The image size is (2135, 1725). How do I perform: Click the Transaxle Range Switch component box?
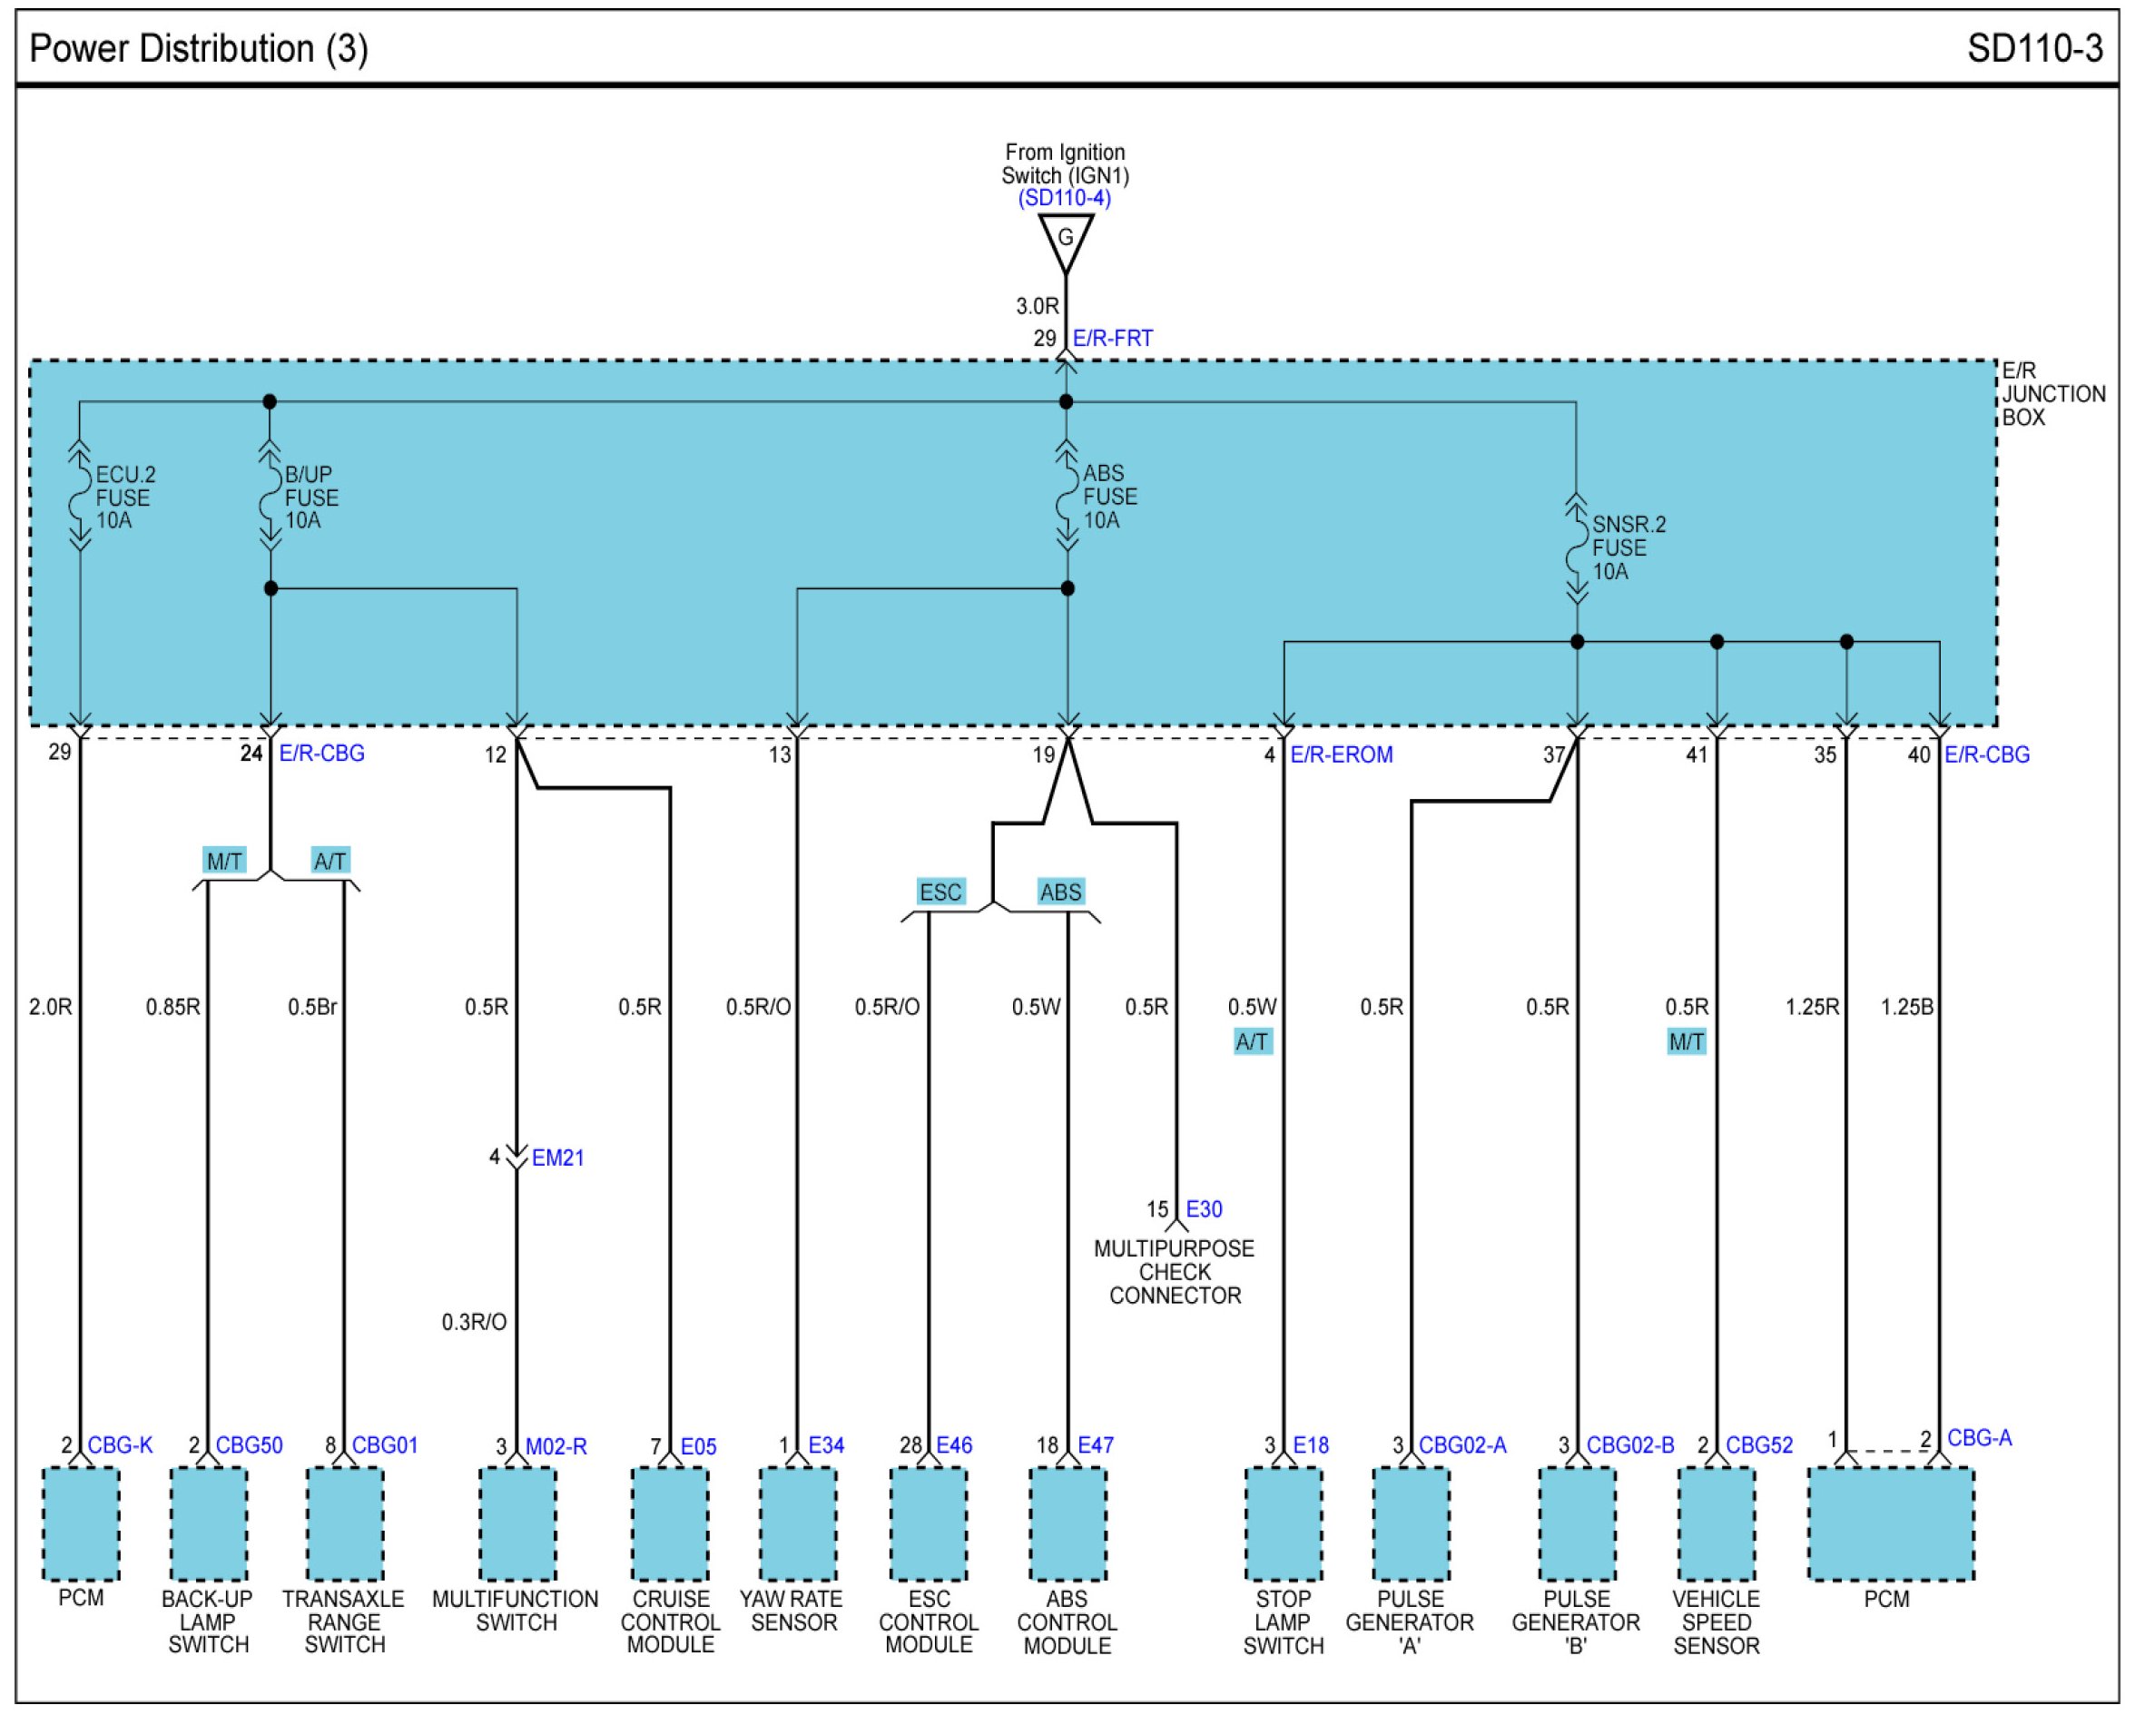click(345, 1524)
